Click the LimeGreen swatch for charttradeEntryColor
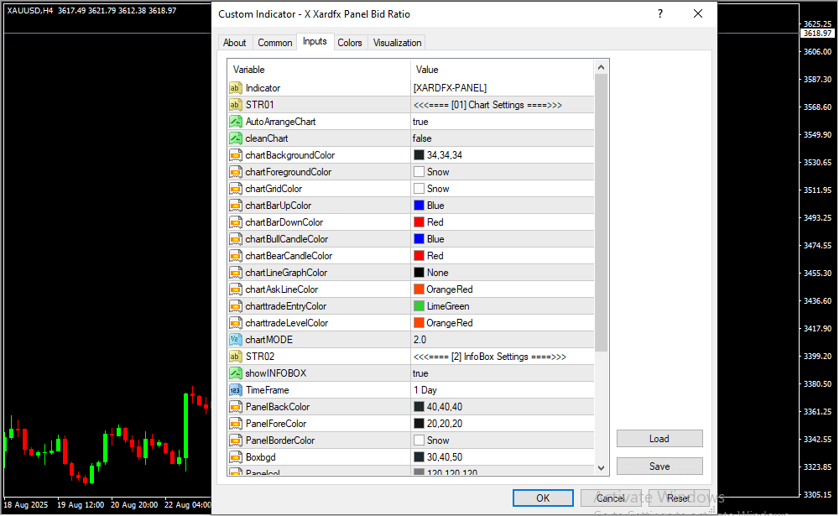 (x=419, y=306)
